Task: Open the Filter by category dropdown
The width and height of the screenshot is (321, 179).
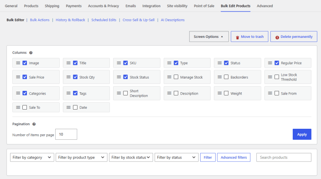Action: tap(32, 157)
